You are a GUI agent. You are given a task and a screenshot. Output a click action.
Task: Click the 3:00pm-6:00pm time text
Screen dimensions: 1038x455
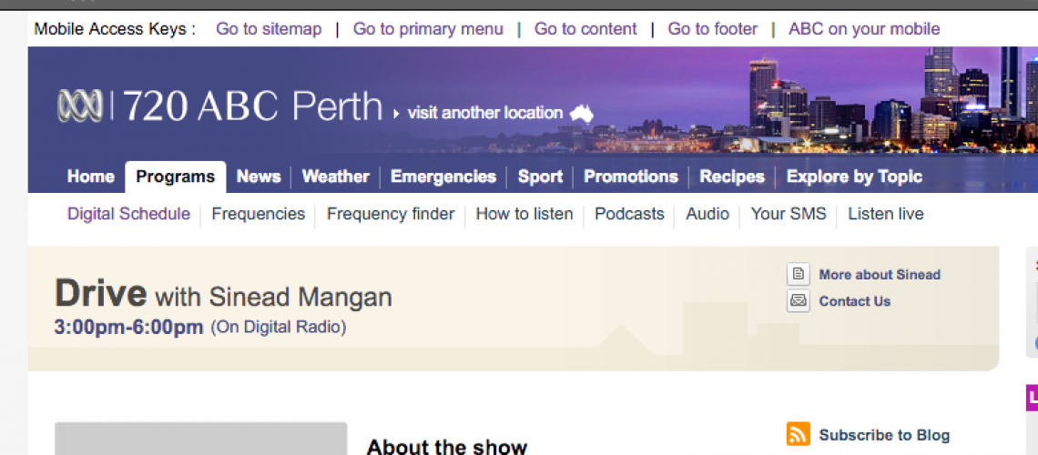pyautogui.click(x=128, y=328)
